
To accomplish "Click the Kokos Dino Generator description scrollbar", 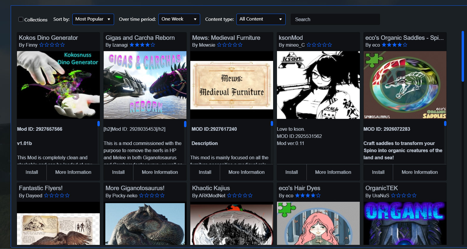I will point(99,124).
